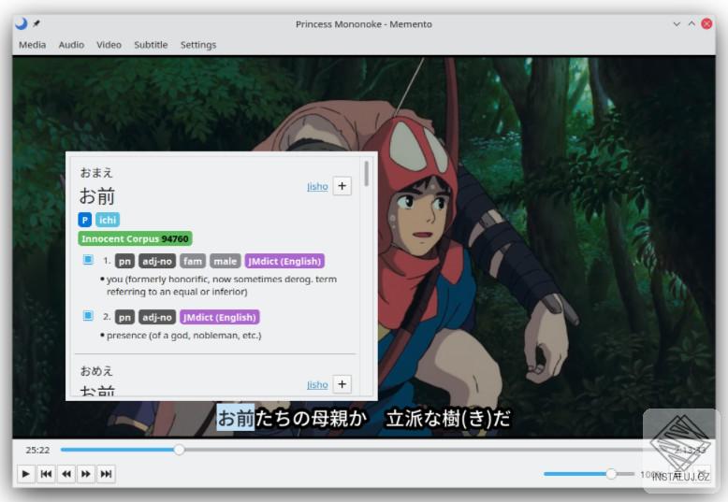Screen dimensions: 728x502
Task: Click the fast-forward double-arrow button
Action: coord(86,474)
